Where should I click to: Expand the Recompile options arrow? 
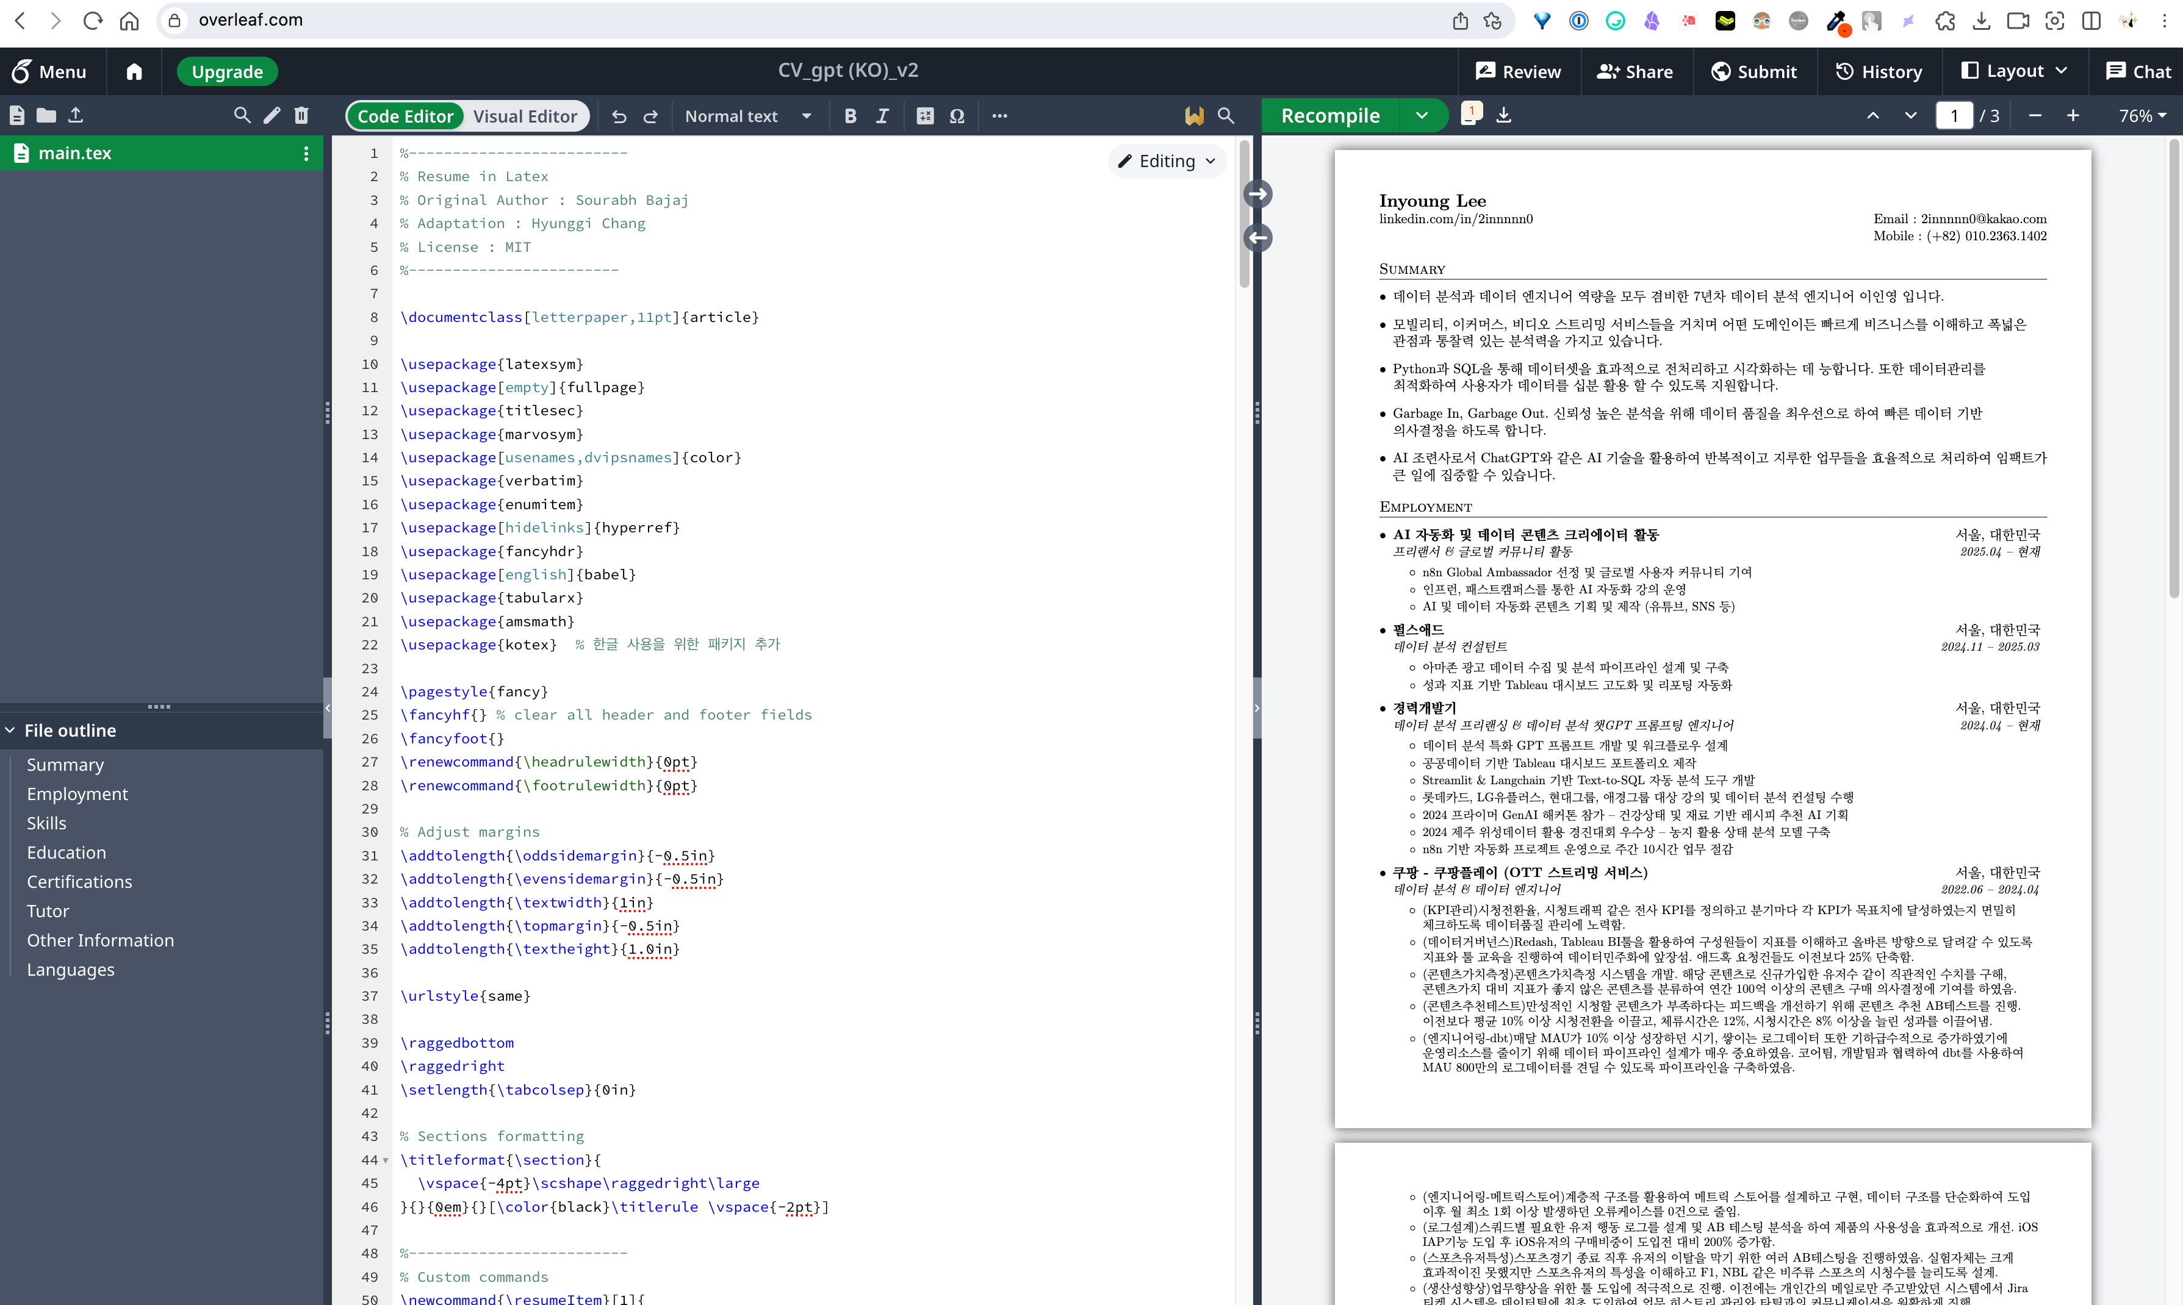pos(1422,115)
